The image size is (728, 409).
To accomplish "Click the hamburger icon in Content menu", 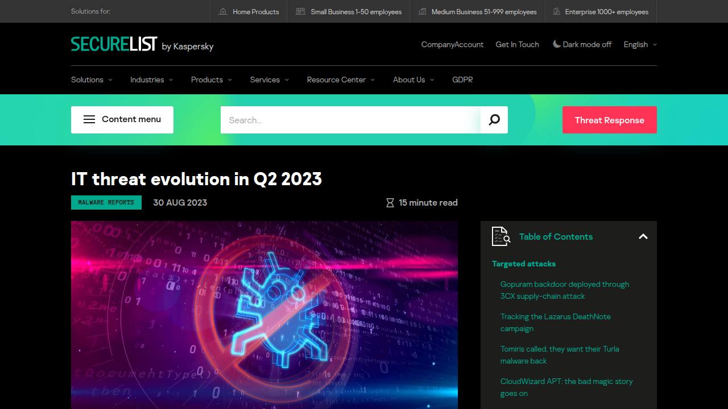I will coord(89,119).
